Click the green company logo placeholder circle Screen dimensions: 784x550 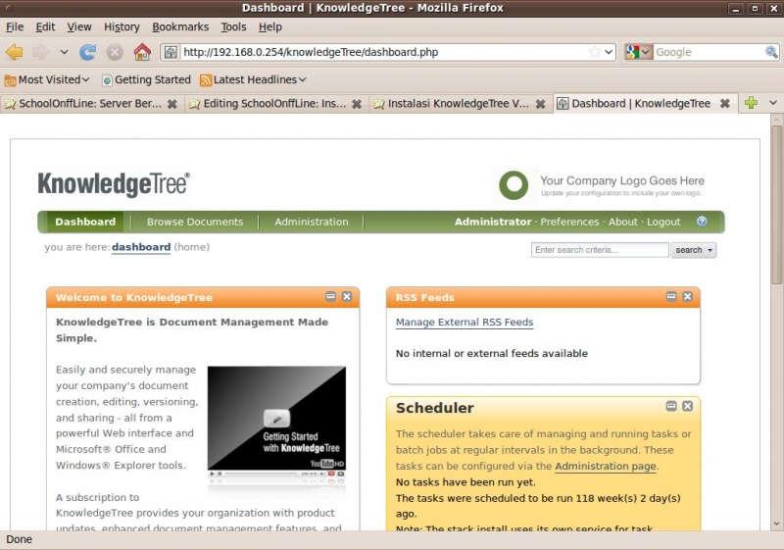point(514,185)
